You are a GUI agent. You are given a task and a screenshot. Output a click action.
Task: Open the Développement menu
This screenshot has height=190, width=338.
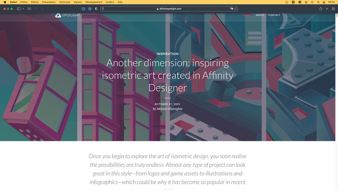point(94,2)
